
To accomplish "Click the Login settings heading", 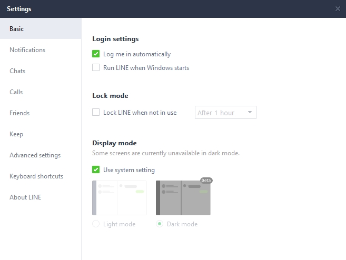I will (115, 39).
